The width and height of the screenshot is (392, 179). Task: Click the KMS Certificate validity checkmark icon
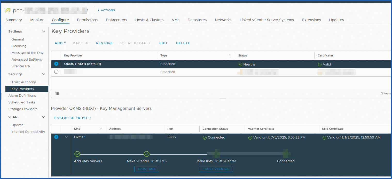(324, 137)
